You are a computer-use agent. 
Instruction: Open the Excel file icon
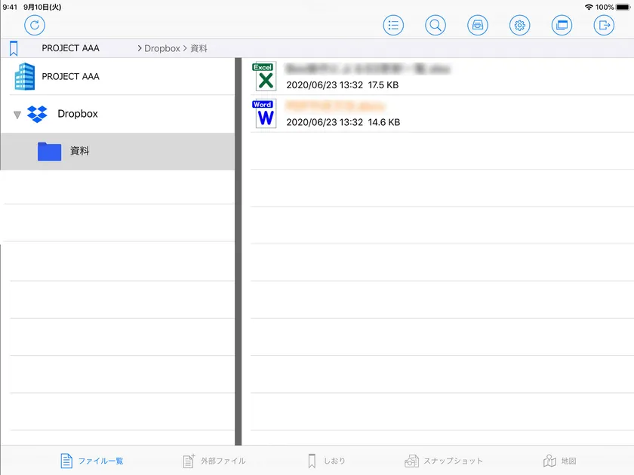pos(264,76)
